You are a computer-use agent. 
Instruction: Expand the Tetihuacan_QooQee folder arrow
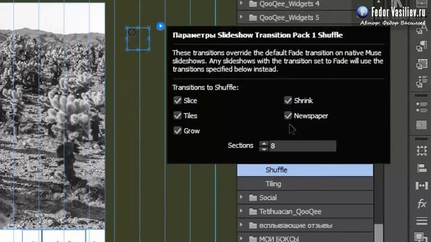pyautogui.click(x=241, y=211)
